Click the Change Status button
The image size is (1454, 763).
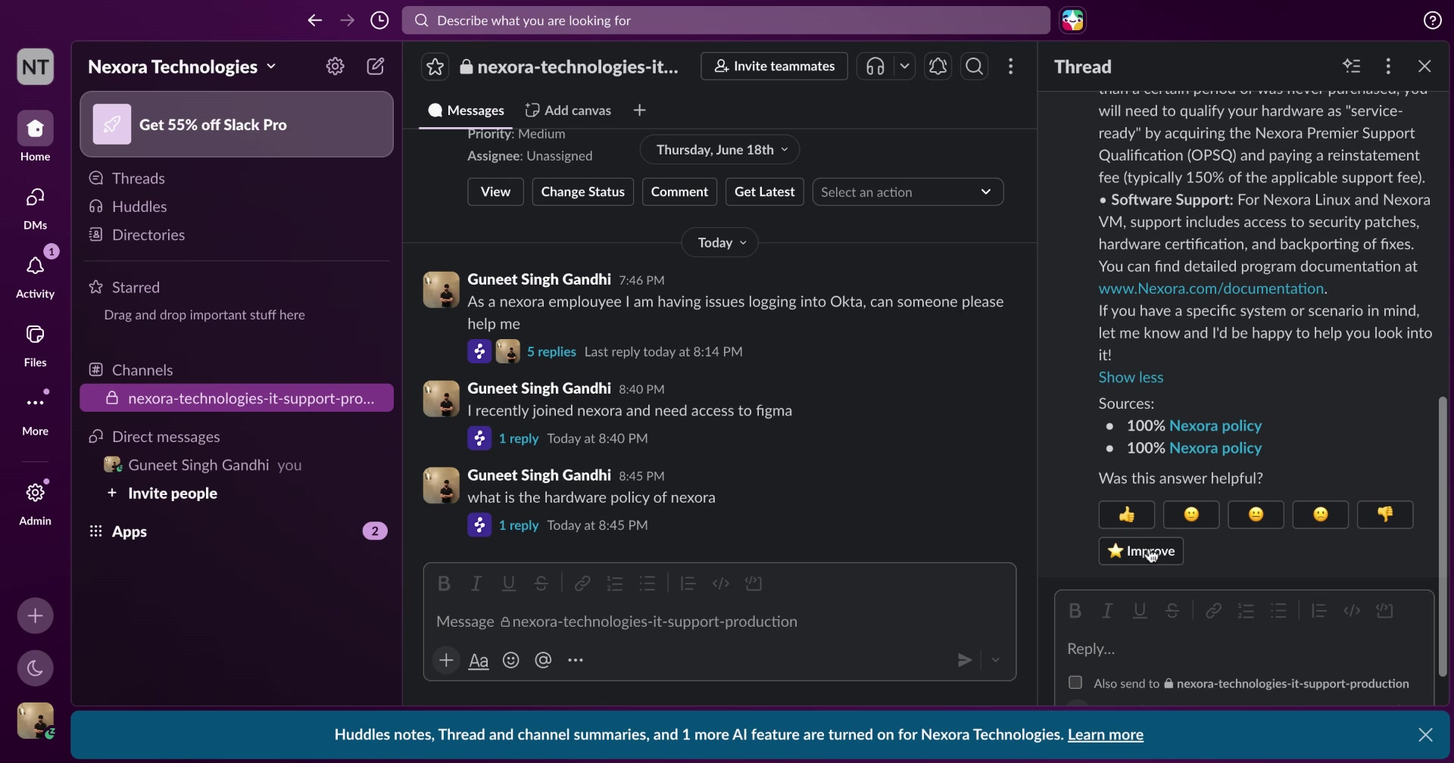click(582, 192)
